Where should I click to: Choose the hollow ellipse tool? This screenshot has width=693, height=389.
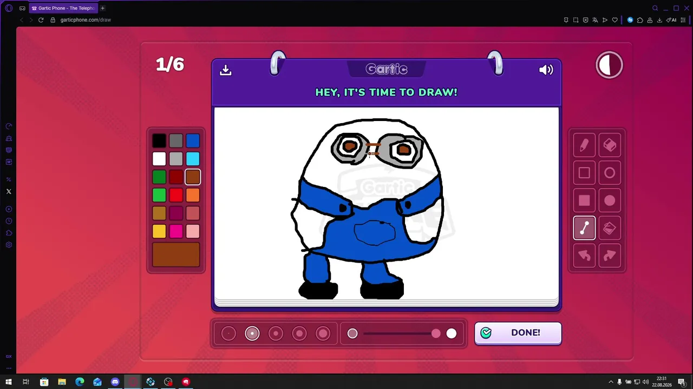click(x=610, y=173)
